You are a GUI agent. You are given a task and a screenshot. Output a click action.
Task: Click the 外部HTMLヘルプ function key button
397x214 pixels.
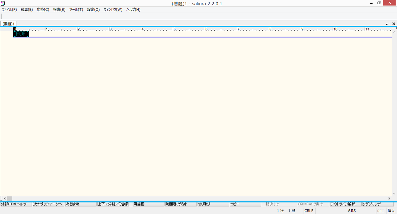(x=16, y=204)
